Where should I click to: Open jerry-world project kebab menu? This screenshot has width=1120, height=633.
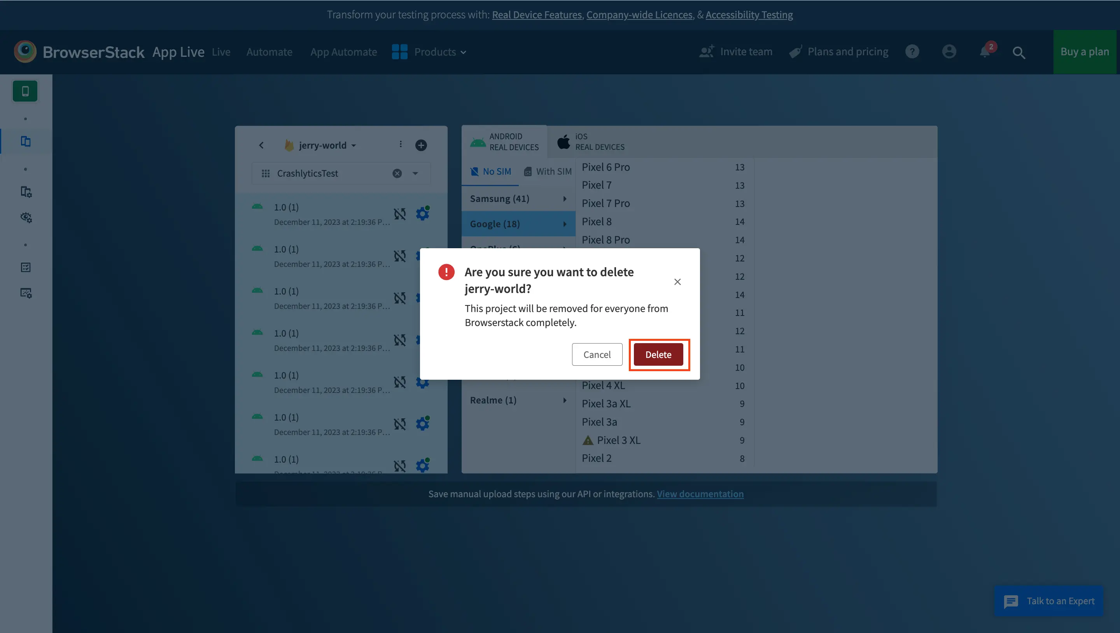point(401,144)
